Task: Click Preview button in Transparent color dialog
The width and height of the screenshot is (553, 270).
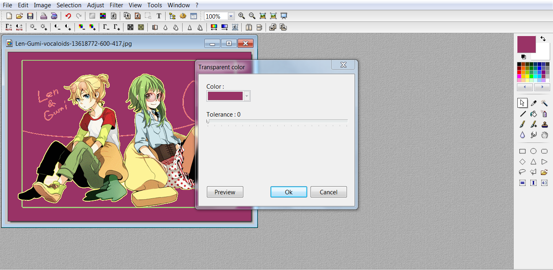Action: pyautogui.click(x=225, y=192)
